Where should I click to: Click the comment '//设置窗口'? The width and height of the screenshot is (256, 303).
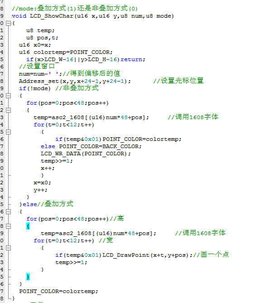(x=37, y=66)
